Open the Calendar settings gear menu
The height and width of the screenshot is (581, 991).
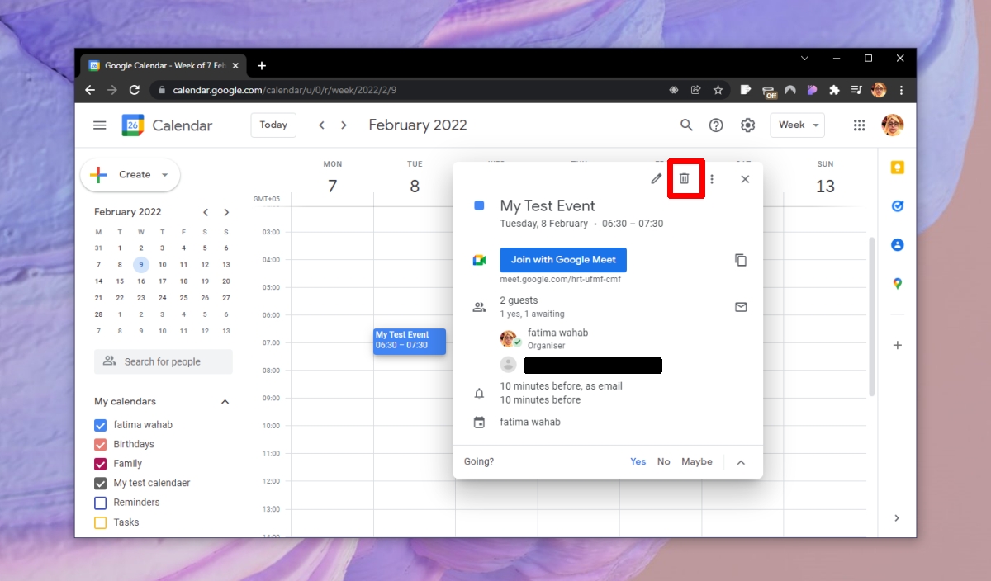[x=747, y=125]
